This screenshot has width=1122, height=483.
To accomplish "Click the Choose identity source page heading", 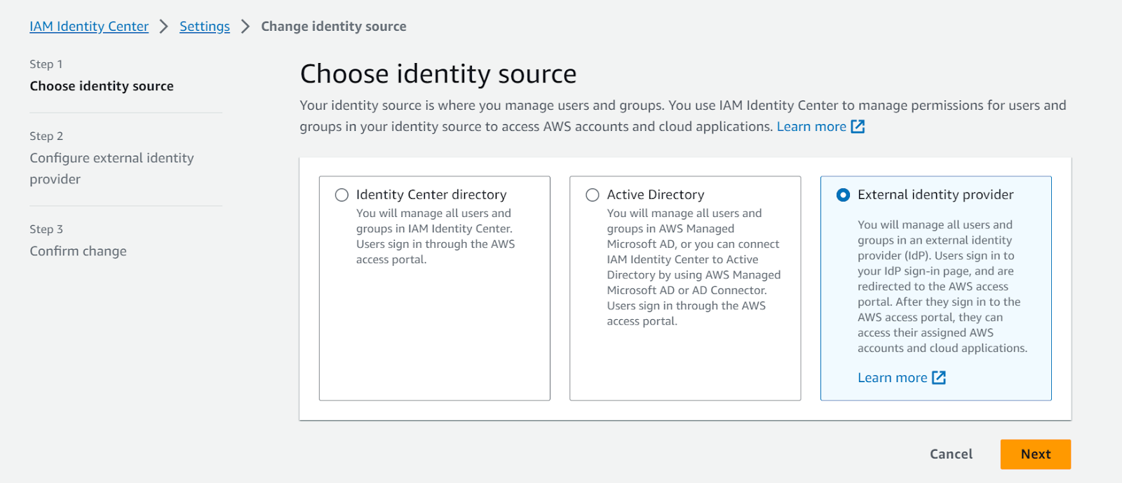I will [438, 73].
